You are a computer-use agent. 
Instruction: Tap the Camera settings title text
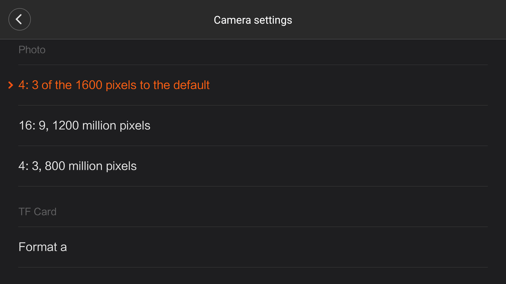point(253,20)
